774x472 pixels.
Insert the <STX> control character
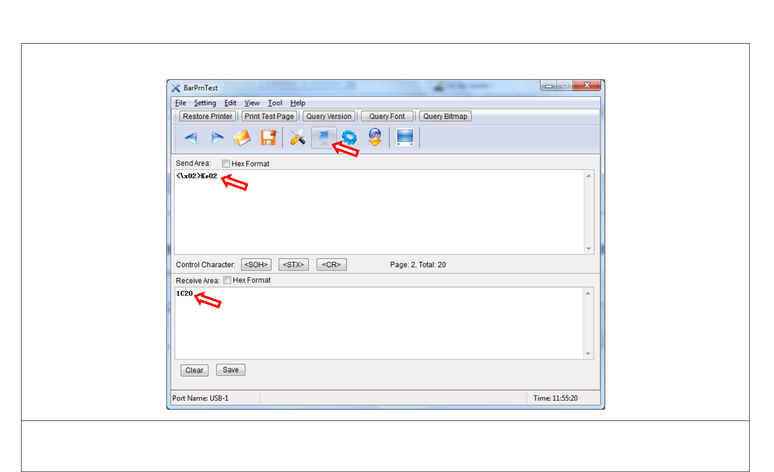coord(293,265)
